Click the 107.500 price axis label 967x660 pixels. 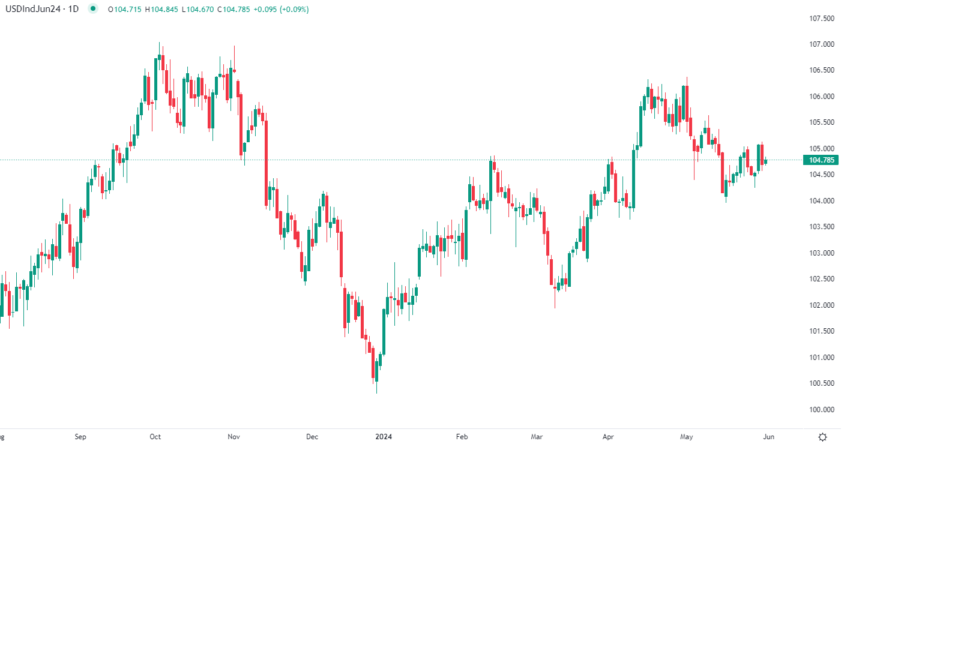pyautogui.click(x=821, y=19)
